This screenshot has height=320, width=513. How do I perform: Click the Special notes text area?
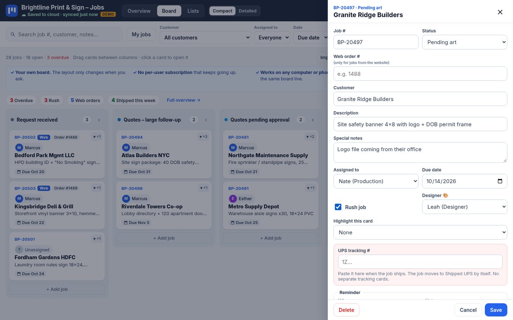tap(420, 152)
